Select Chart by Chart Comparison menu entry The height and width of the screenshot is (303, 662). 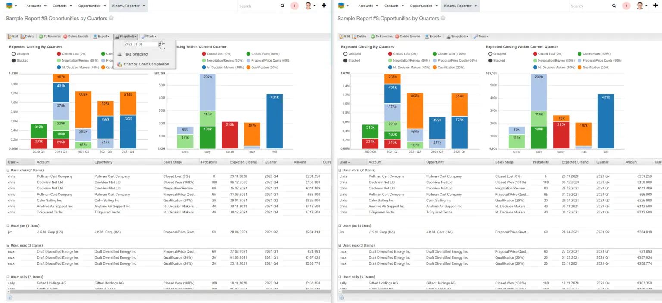tap(146, 65)
